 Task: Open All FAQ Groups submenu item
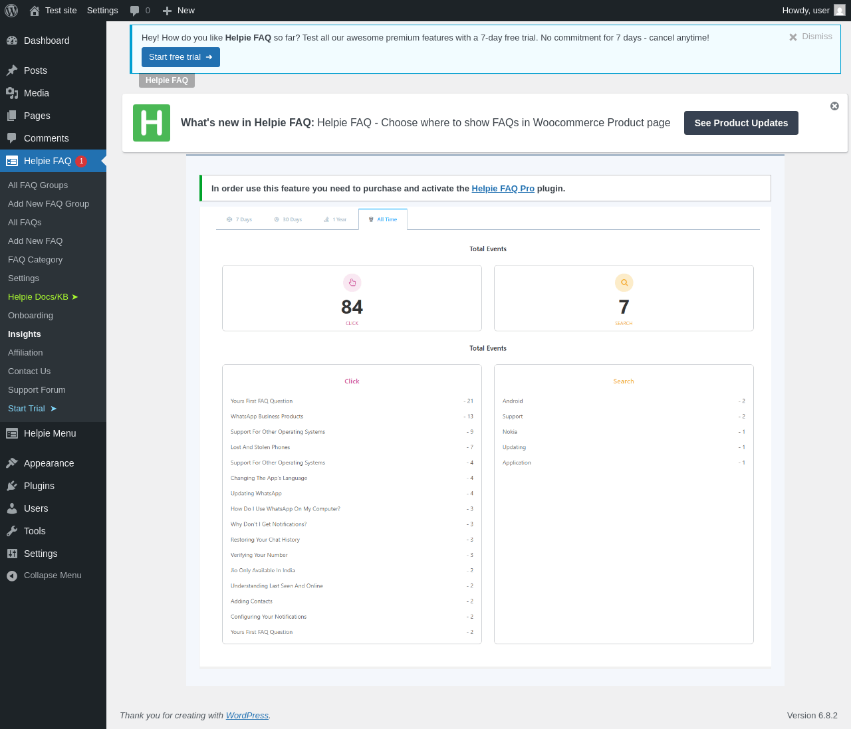38,185
